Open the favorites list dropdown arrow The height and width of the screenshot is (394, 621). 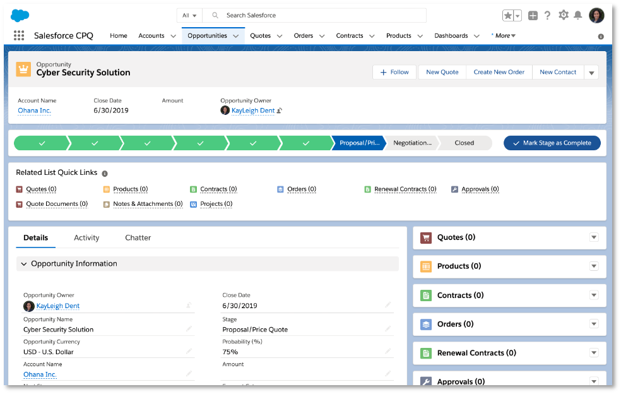click(517, 16)
